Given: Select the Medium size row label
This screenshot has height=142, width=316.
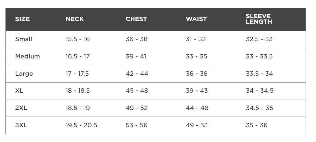Looking at the screenshot, I should point(27,57).
